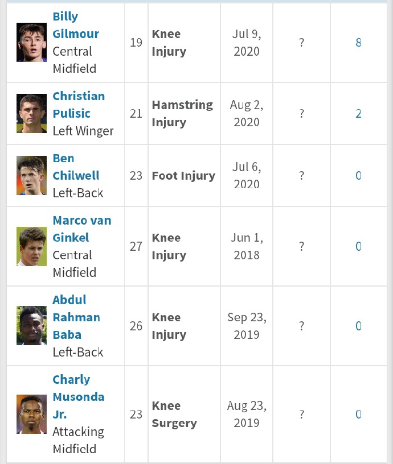Click the Hamstring Injury cell text
Screen dimensions: 393x464
pos(182,113)
